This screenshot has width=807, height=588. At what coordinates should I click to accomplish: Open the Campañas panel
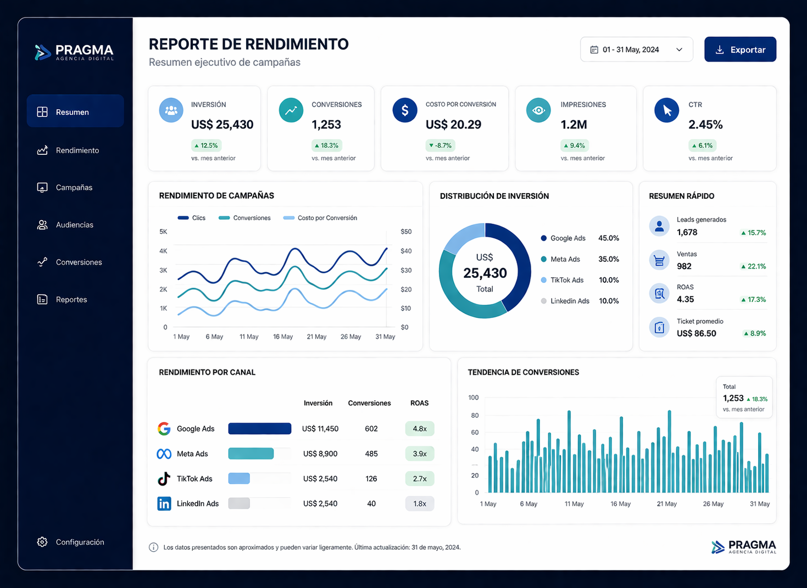coord(74,187)
